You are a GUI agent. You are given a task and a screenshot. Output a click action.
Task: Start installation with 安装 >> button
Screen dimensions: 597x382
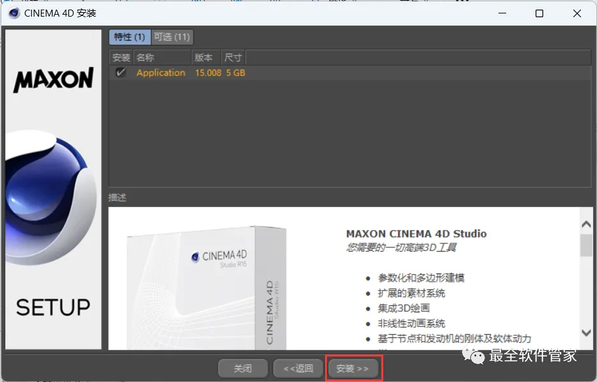353,369
